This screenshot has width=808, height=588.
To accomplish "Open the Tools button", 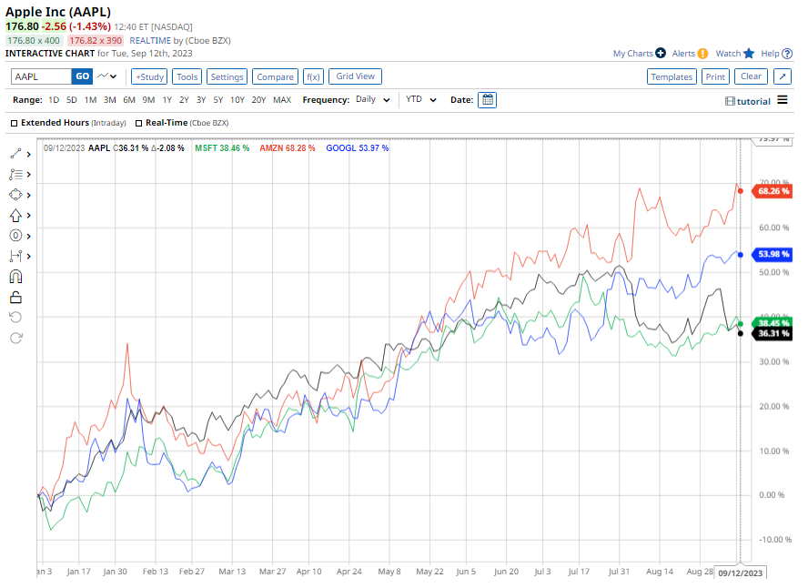I will [187, 76].
